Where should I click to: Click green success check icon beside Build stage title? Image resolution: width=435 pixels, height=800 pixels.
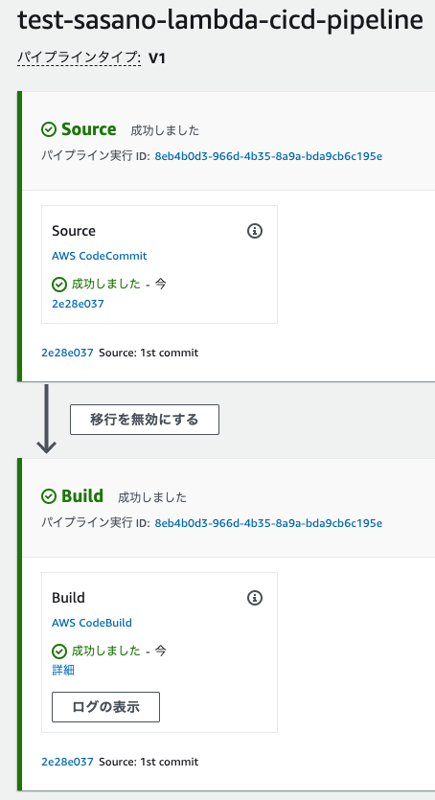point(49,496)
